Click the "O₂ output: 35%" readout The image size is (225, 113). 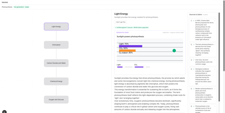coord(126,53)
